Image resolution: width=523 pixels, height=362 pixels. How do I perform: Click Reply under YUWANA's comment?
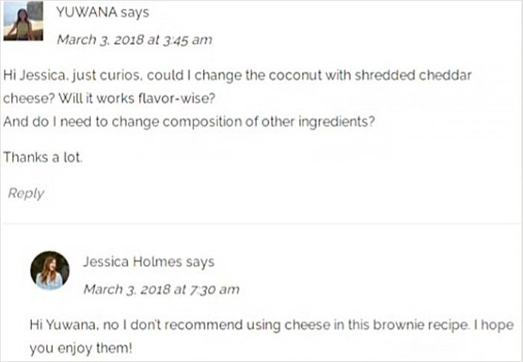click(x=26, y=193)
